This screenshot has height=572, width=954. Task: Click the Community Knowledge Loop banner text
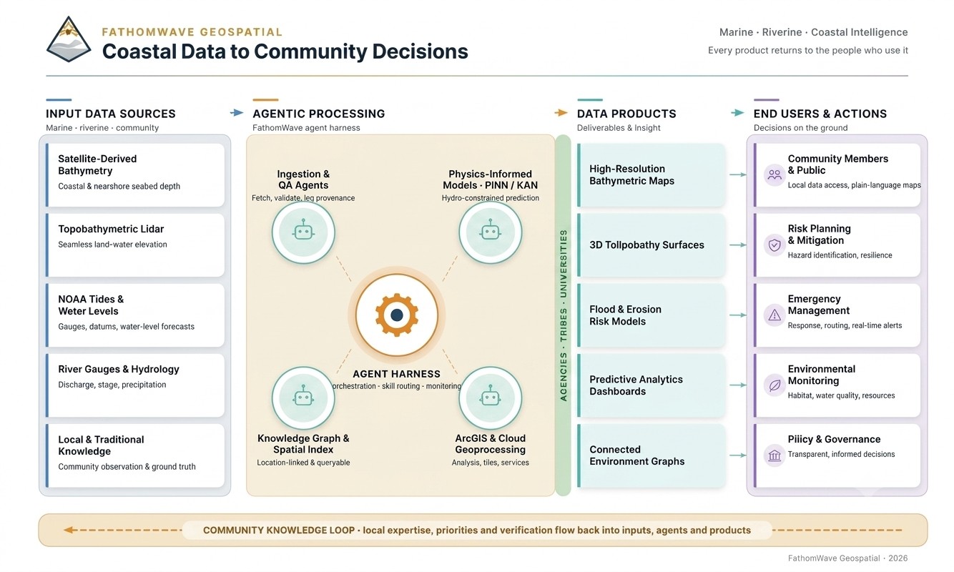477,531
